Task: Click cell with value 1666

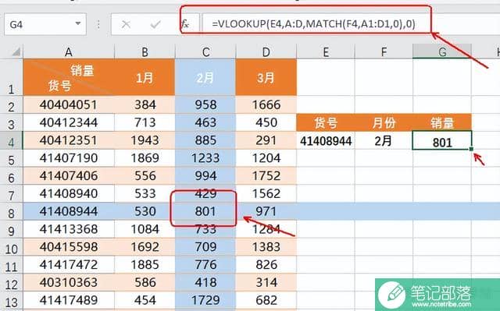Action: [x=266, y=105]
